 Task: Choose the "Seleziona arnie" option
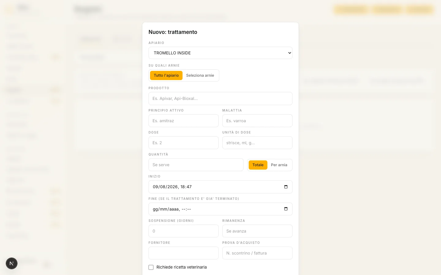200,75
